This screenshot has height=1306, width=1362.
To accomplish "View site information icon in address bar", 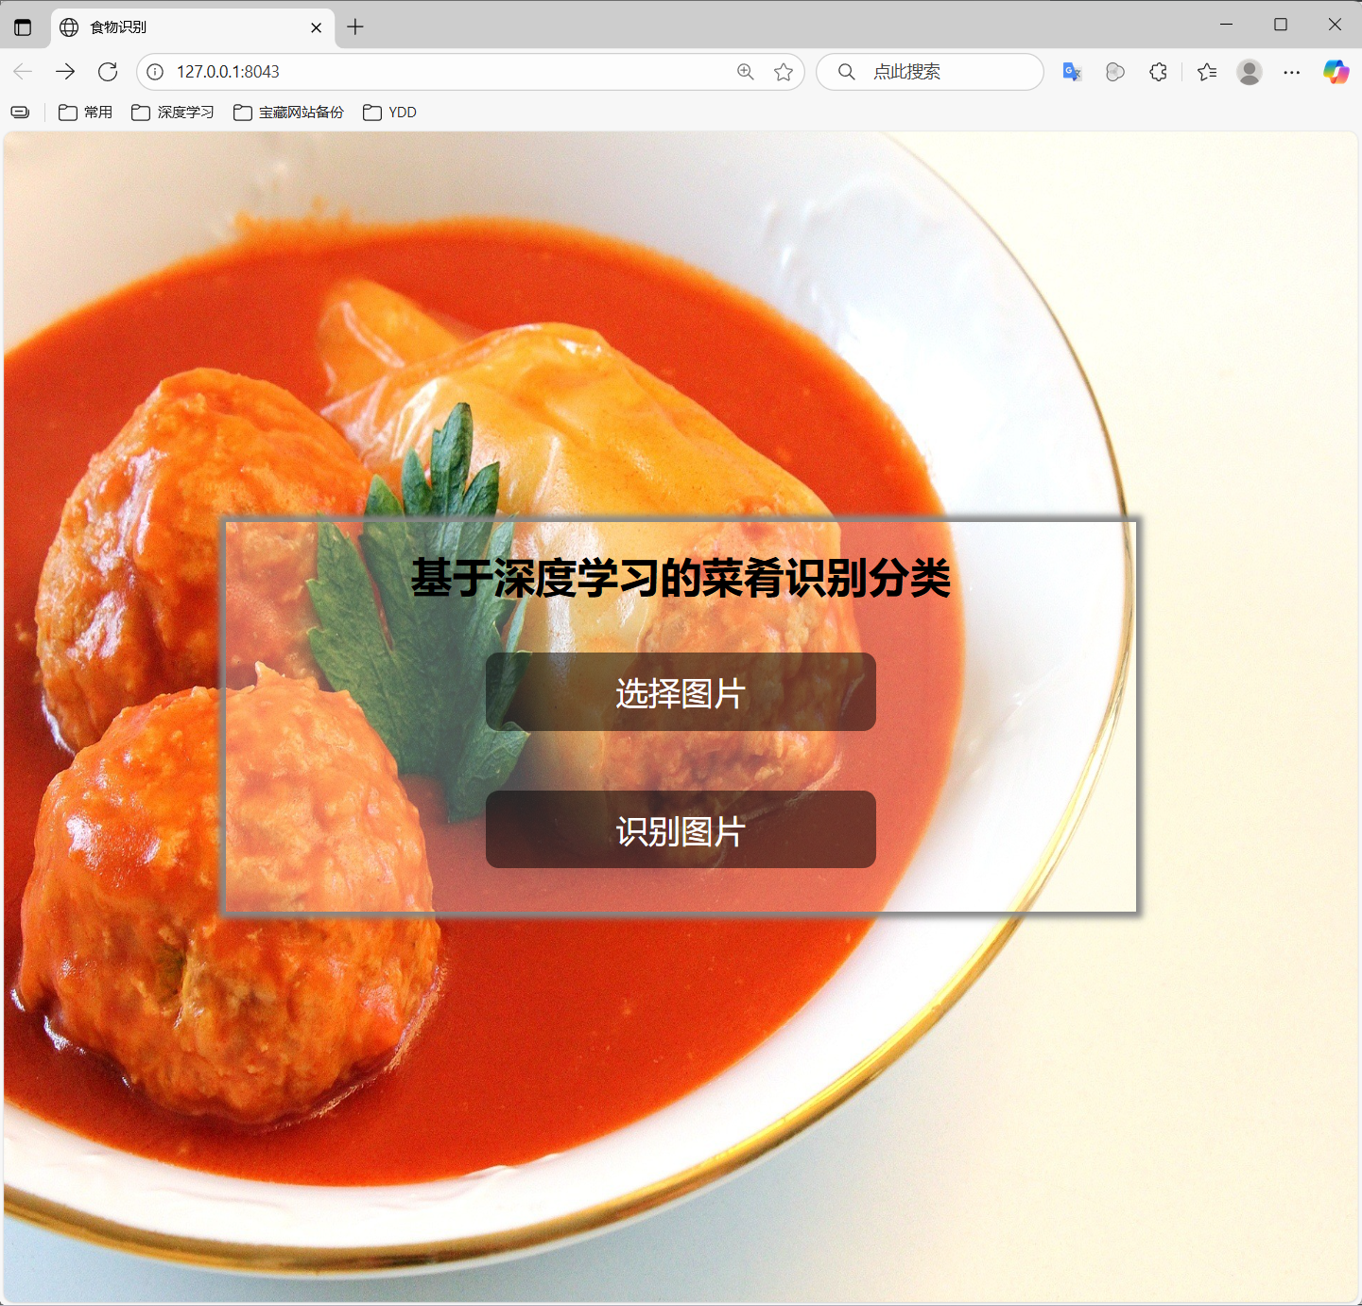I will pos(155,72).
